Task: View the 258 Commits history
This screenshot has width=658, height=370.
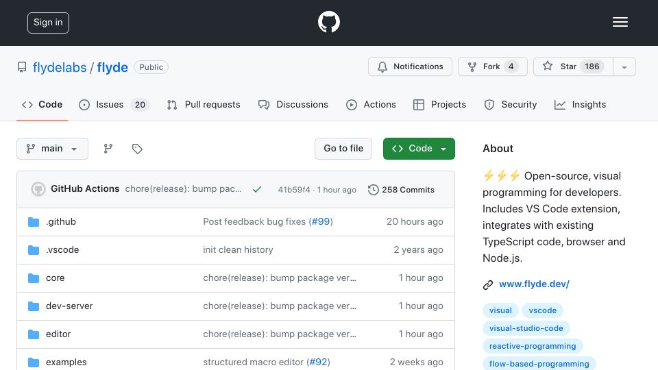Action: (x=401, y=190)
